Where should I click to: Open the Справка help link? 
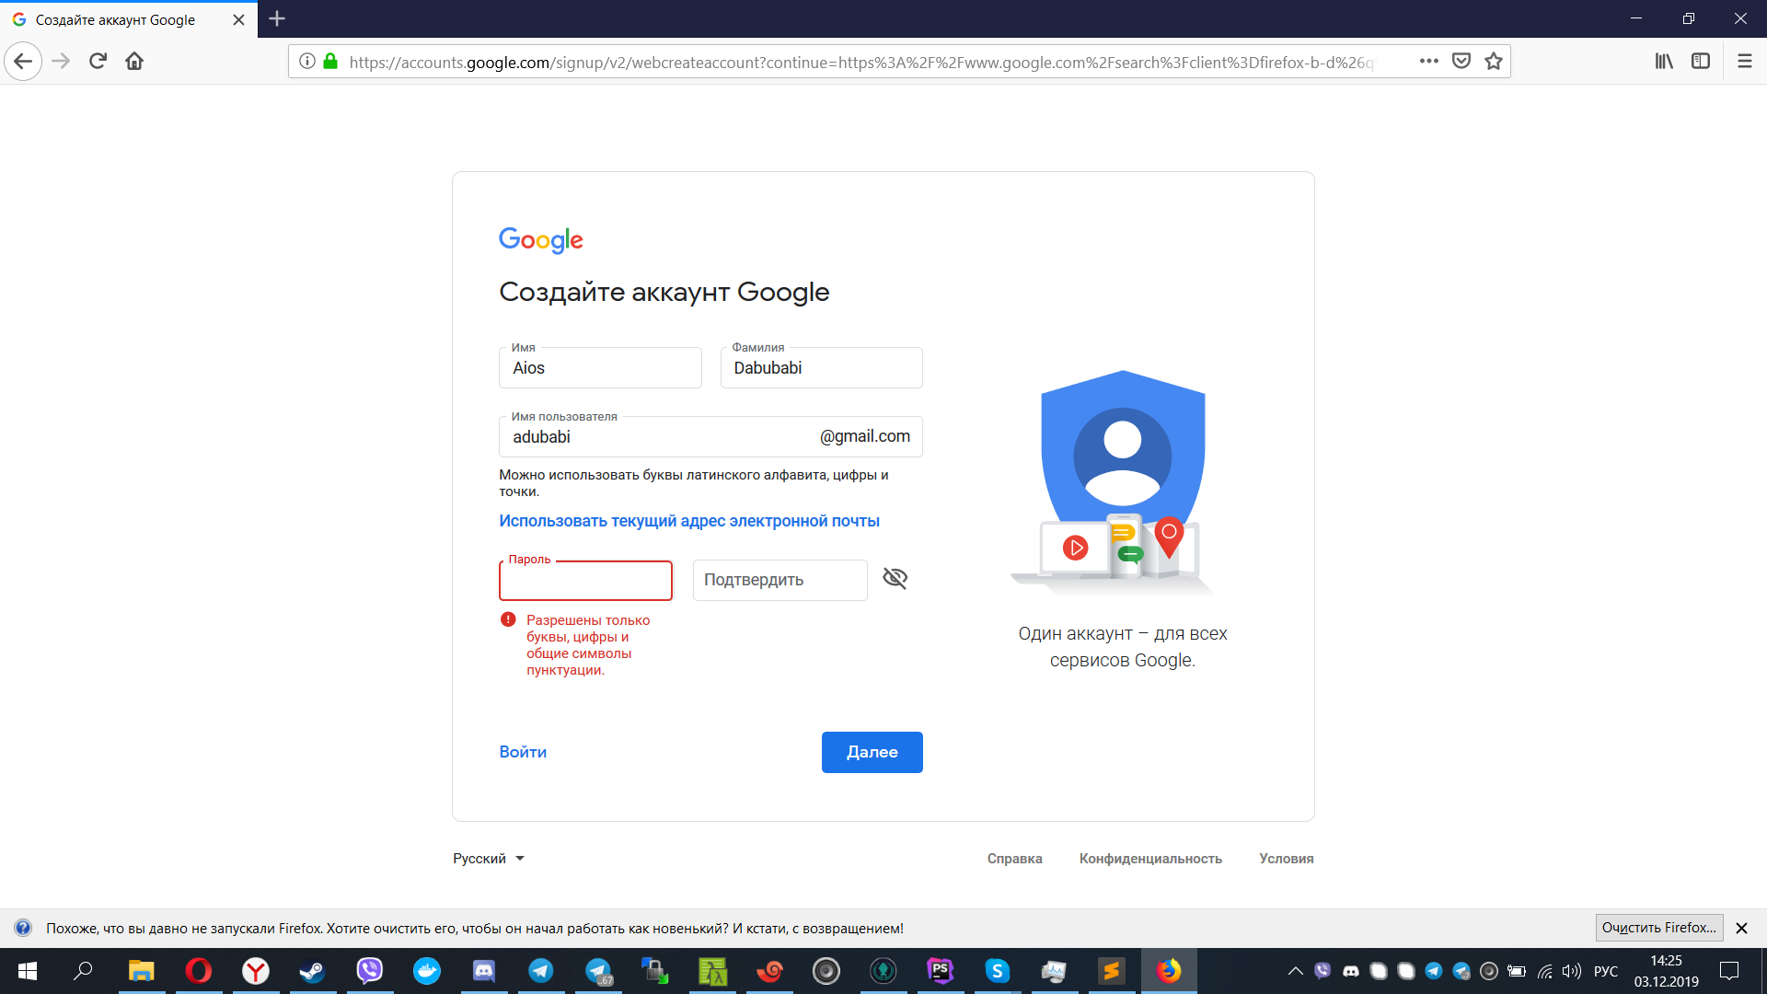click(1014, 859)
